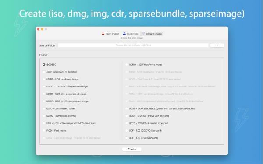Switch to the Burn files tab
263x164 pixels.
131,34
